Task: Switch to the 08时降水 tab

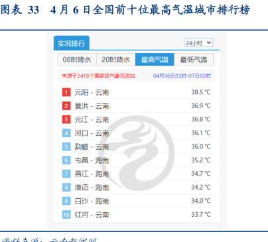Action: click(77, 60)
